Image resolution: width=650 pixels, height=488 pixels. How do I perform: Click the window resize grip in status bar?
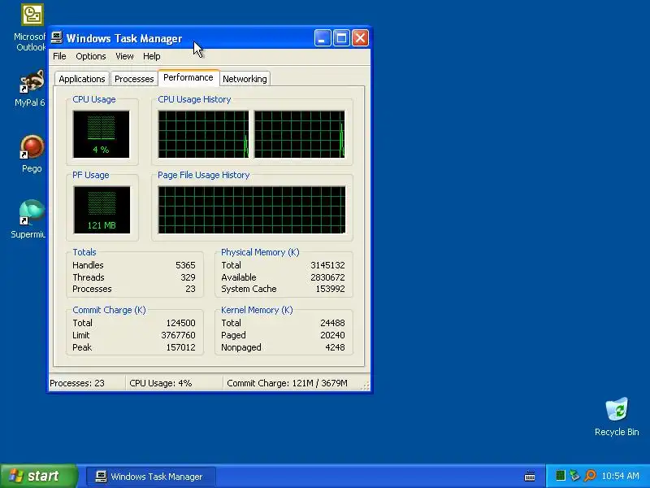pyautogui.click(x=365, y=386)
